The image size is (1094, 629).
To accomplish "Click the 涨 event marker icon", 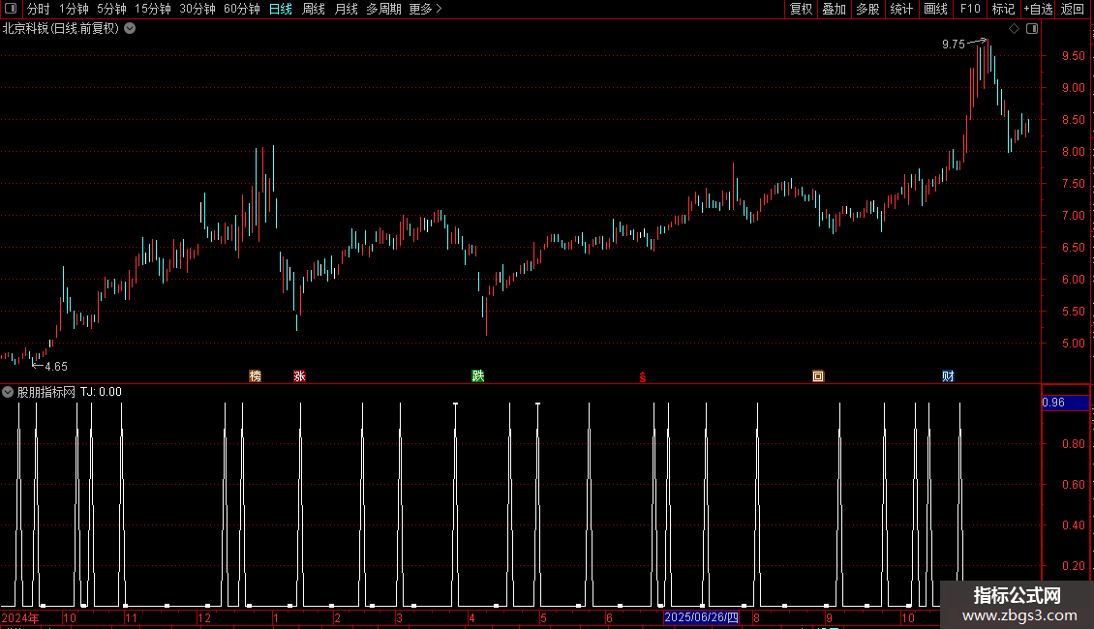I will 299,375.
